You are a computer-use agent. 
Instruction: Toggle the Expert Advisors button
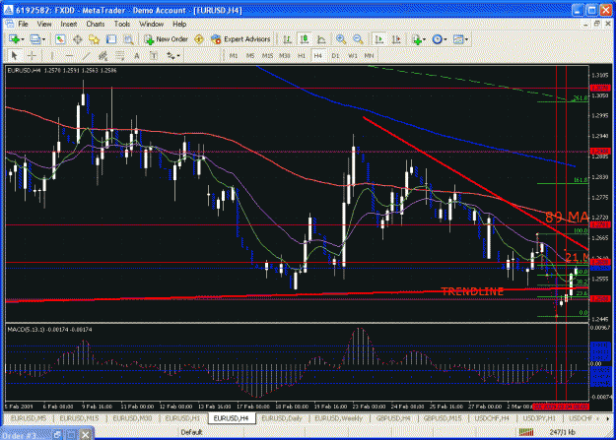coord(240,39)
